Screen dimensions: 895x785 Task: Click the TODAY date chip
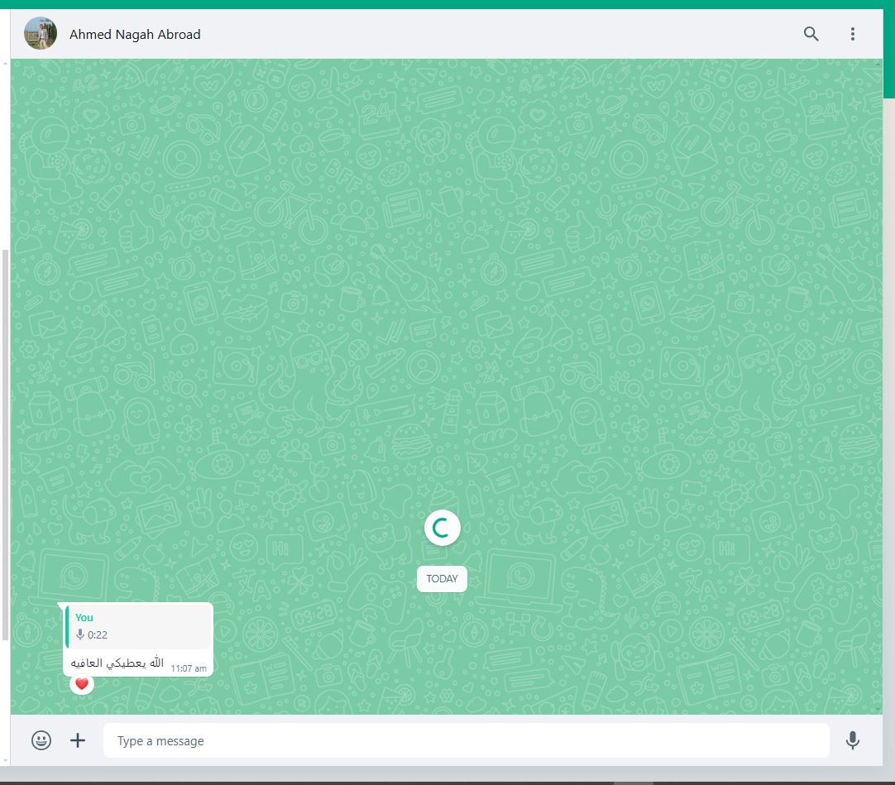coord(442,579)
